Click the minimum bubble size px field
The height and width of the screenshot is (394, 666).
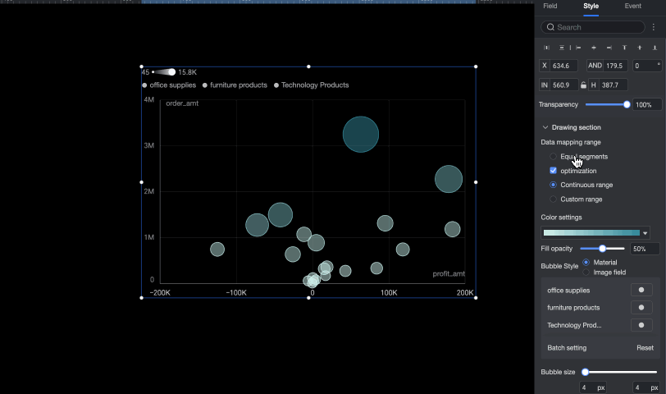pyautogui.click(x=593, y=387)
